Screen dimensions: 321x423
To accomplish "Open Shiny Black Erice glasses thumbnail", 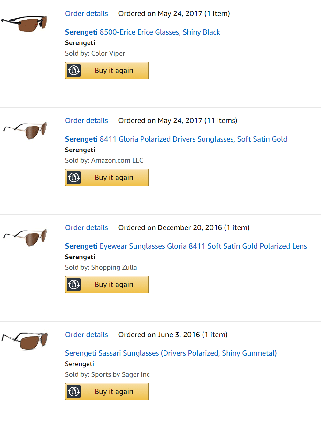I will coord(25,23).
